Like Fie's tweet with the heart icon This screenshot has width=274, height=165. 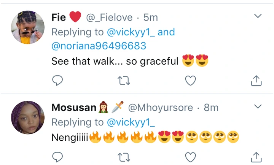pos(190,80)
